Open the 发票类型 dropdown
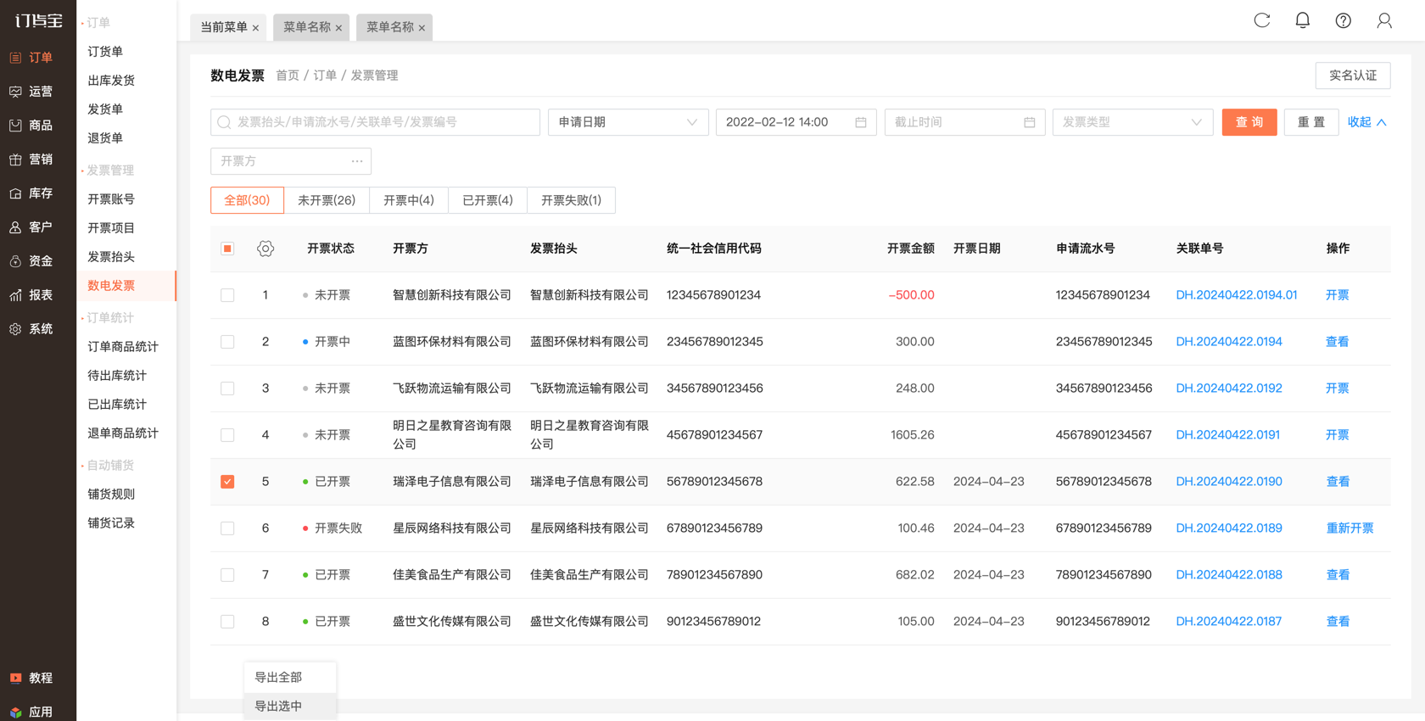The width and height of the screenshot is (1425, 721). (1133, 122)
